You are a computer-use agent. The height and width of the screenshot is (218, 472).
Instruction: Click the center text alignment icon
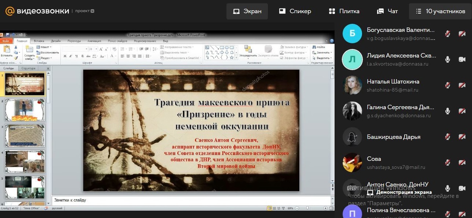pos(128,56)
